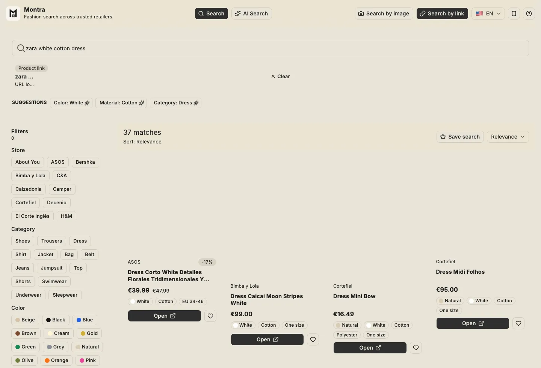
Task: Open the Dress Mini Bow listing
Action: click(370, 348)
